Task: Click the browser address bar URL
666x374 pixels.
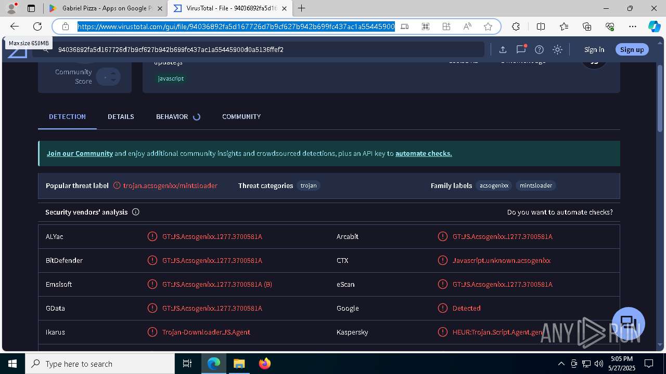Action: click(x=236, y=26)
